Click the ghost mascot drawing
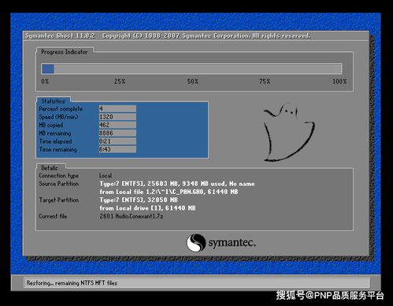 coord(289,132)
